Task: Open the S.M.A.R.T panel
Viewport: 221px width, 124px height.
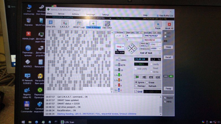Action: [x=65, y=24]
